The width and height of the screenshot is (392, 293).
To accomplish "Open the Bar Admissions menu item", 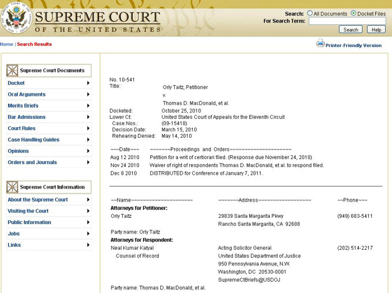I will (27, 117).
